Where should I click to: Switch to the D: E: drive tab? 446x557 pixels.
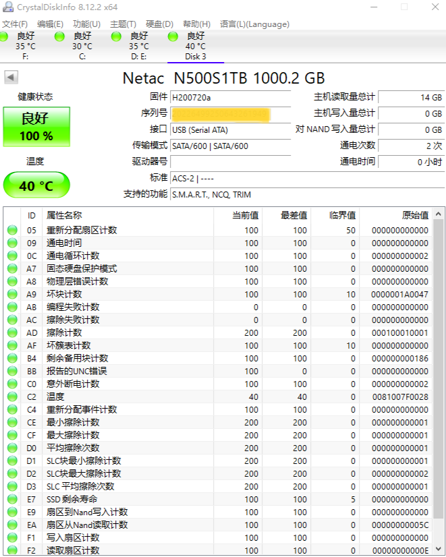point(139,47)
